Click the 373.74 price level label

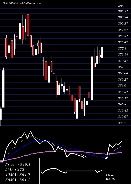pyautogui.click(x=123, y=55)
